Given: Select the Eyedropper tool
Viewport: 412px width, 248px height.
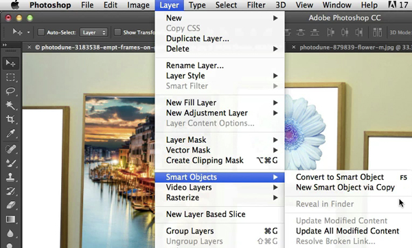Looking at the screenshot, I should click(x=10, y=133).
